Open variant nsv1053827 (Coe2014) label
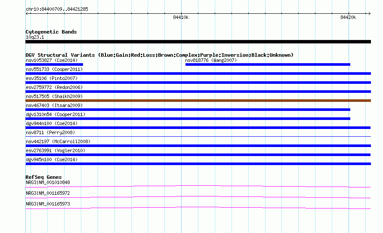This screenshot has width=383, height=233. (x=52, y=60)
